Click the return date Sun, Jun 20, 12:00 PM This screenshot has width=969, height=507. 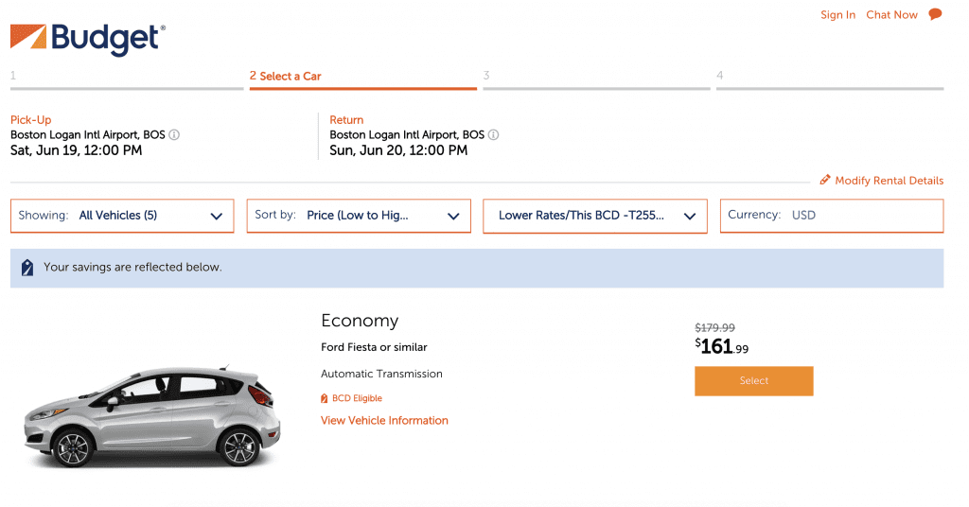click(398, 150)
